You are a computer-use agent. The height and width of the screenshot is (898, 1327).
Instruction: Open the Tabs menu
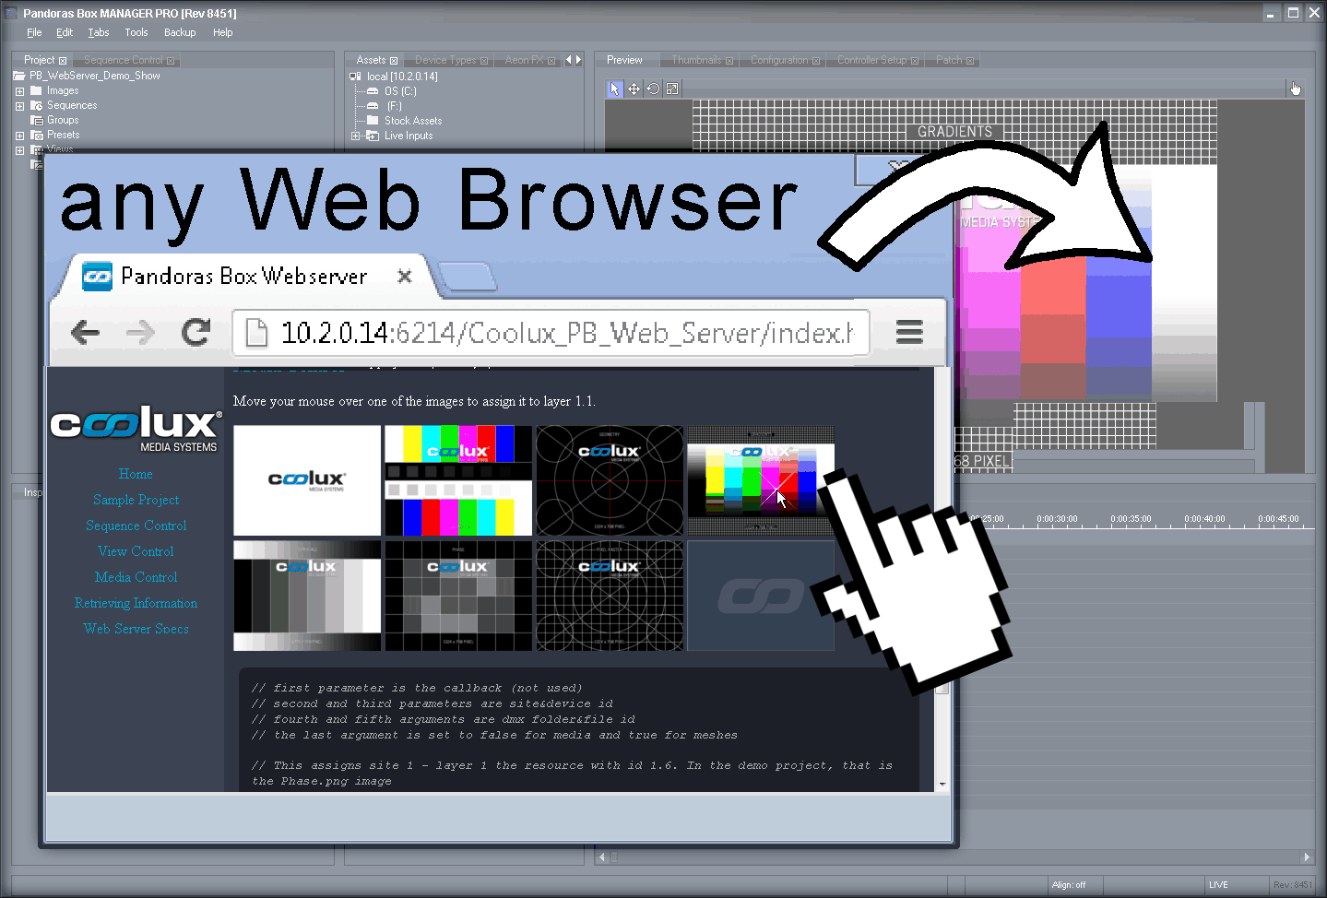[x=99, y=32]
